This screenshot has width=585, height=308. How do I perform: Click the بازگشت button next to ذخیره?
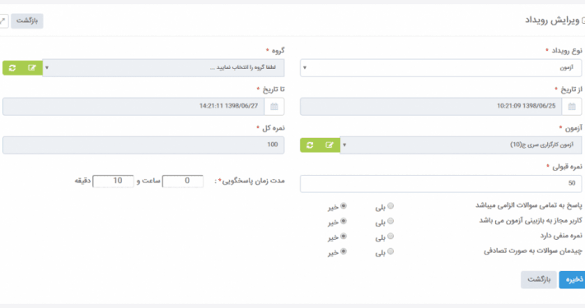point(539,280)
